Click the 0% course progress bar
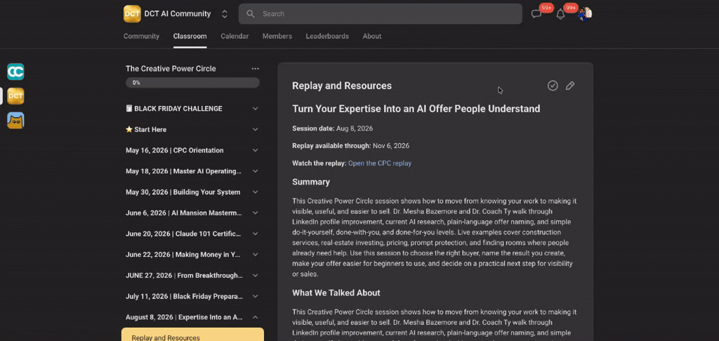 tap(192, 83)
